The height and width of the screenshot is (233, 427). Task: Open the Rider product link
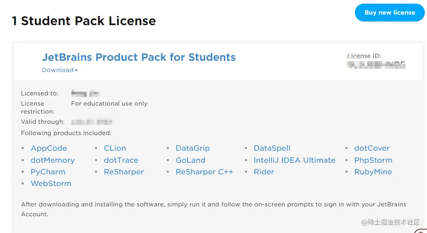click(x=264, y=172)
